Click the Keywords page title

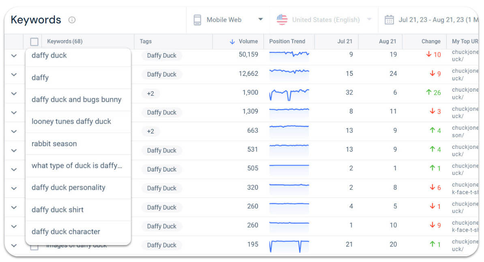[36, 20]
